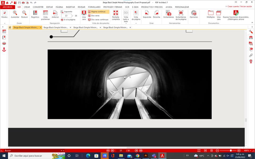Go to the Anterior page
Image resolution: width=255 pixels, height=159 pixels.
[x=55, y=14]
